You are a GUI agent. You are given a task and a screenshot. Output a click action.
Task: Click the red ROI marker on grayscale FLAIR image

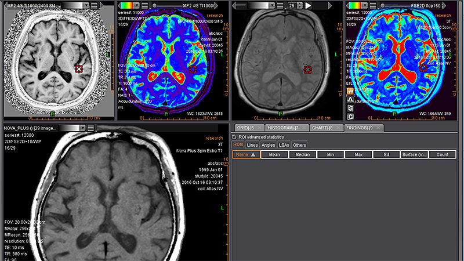[x=307, y=70]
